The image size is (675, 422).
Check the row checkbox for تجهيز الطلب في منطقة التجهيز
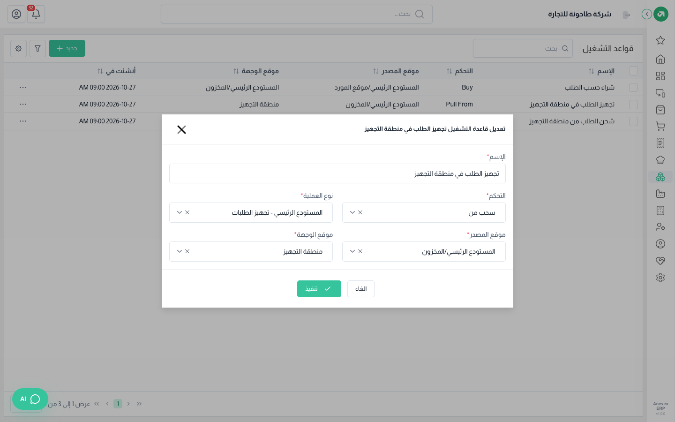633,105
